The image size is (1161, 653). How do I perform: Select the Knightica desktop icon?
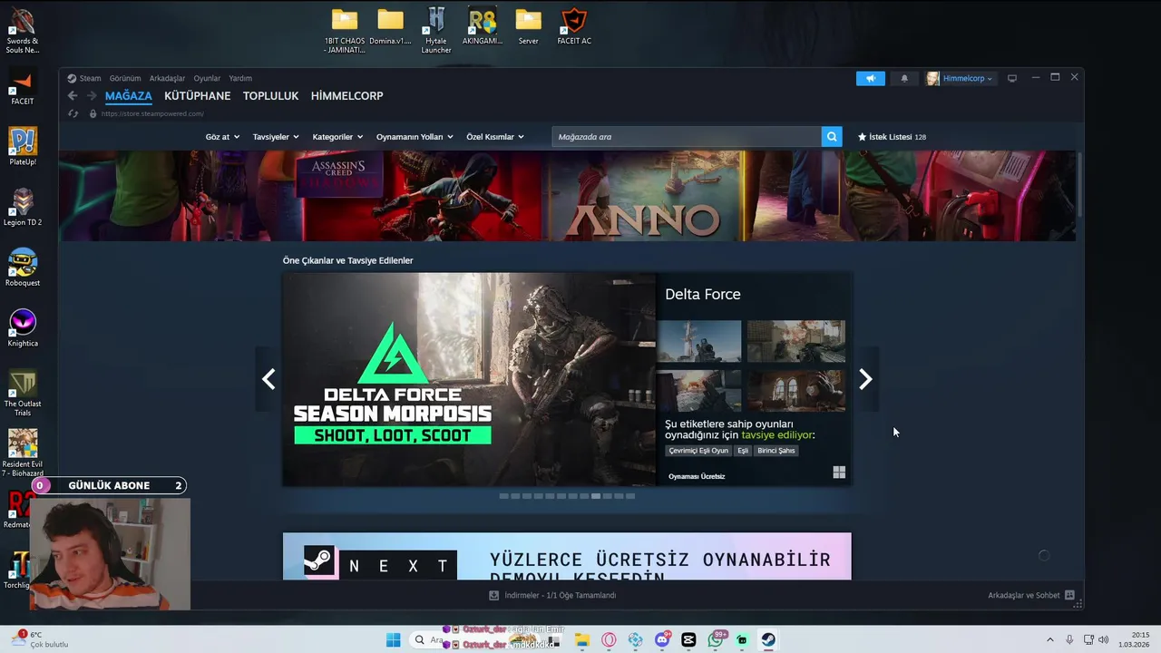[23, 328]
